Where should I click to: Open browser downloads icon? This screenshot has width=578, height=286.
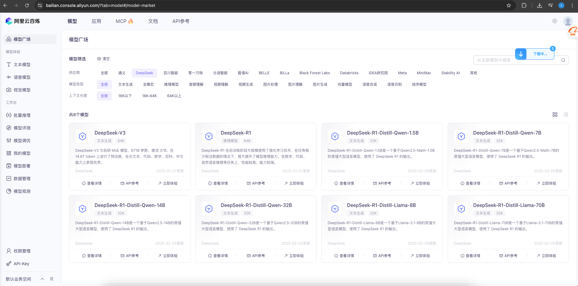coord(540,5)
